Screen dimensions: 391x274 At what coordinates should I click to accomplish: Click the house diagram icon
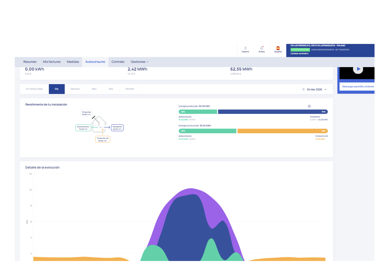pyautogui.click(x=99, y=124)
